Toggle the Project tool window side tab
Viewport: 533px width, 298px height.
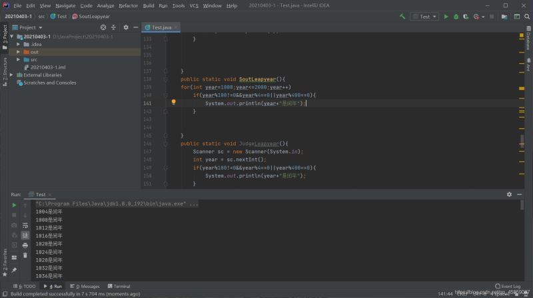click(x=4, y=33)
